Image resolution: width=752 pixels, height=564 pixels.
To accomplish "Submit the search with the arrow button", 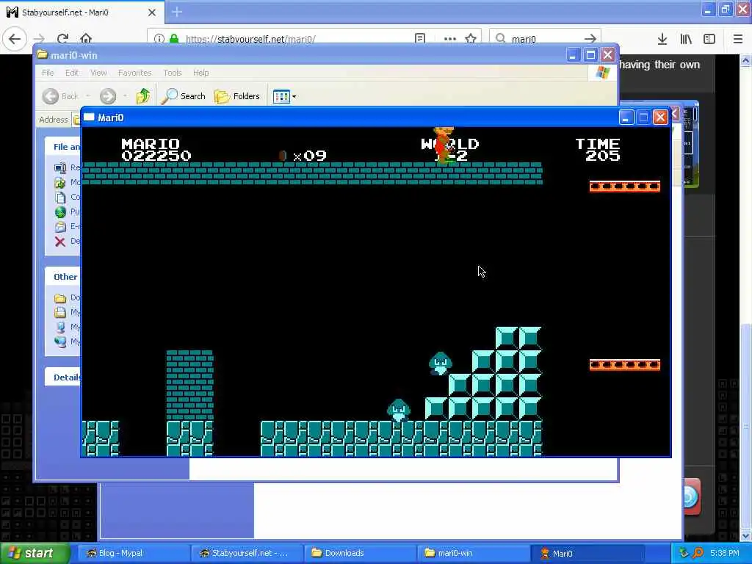I will [x=590, y=39].
